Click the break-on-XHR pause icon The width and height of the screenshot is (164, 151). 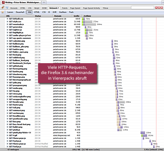tap(3, 12)
